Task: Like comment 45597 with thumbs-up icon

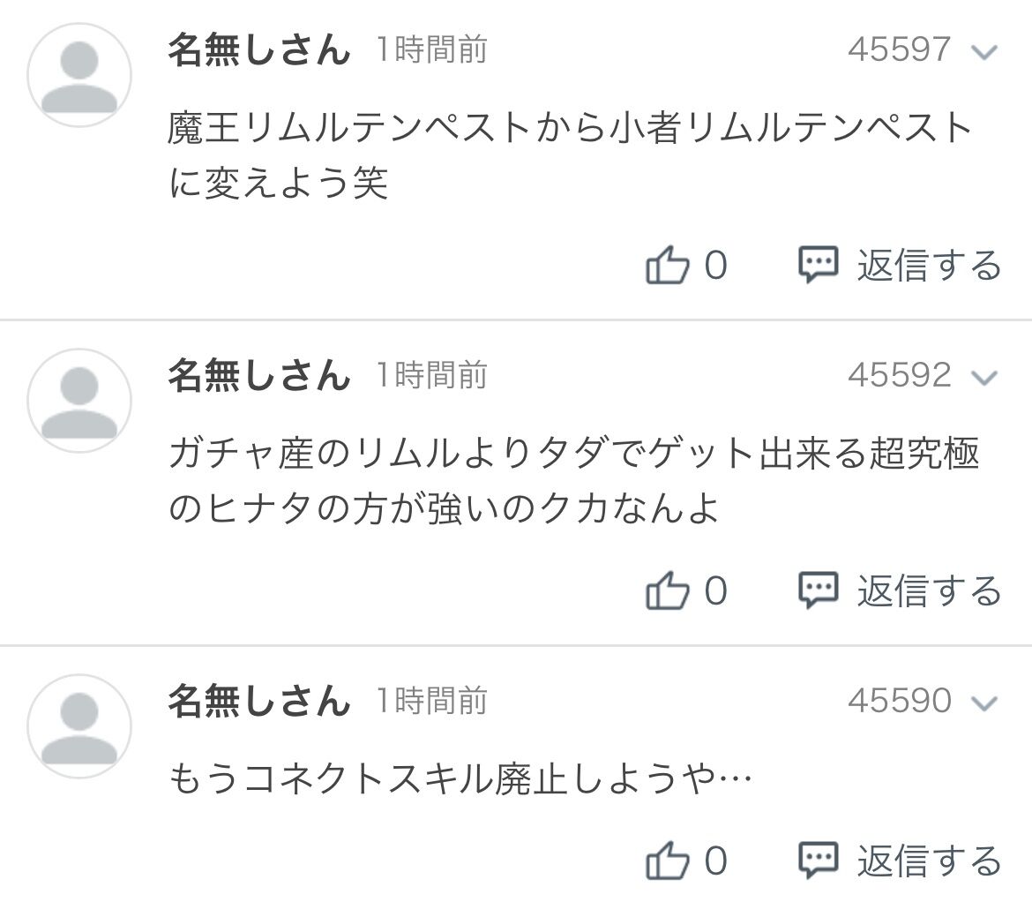Action: [x=667, y=266]
